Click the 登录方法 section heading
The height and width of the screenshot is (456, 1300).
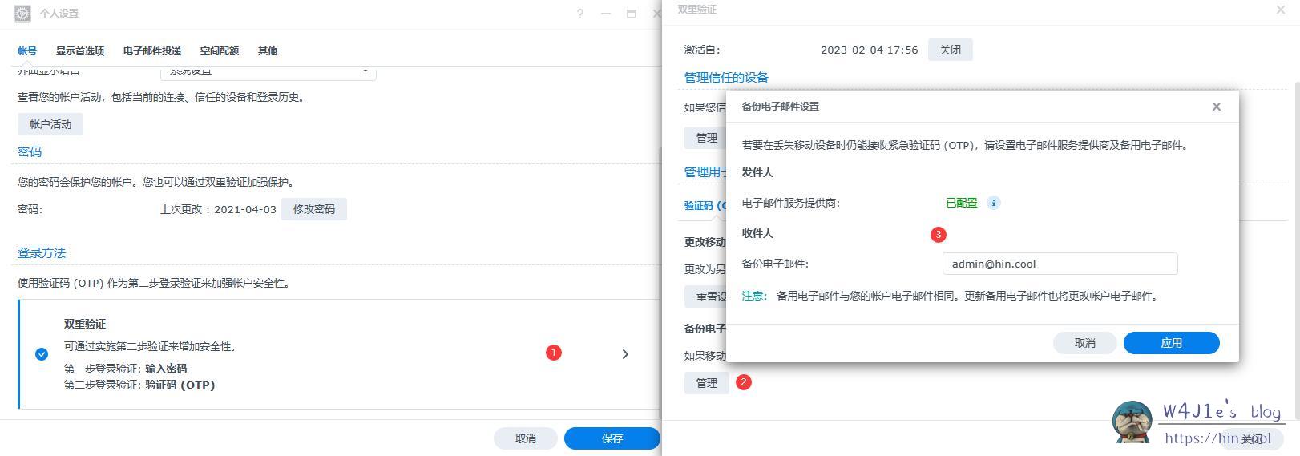(42, 252)
